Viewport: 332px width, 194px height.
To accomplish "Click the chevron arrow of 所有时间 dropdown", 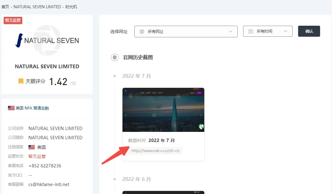I will tap(285, 31).
